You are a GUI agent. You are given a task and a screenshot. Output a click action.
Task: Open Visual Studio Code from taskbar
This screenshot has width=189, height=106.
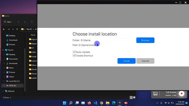pos(95,103)
